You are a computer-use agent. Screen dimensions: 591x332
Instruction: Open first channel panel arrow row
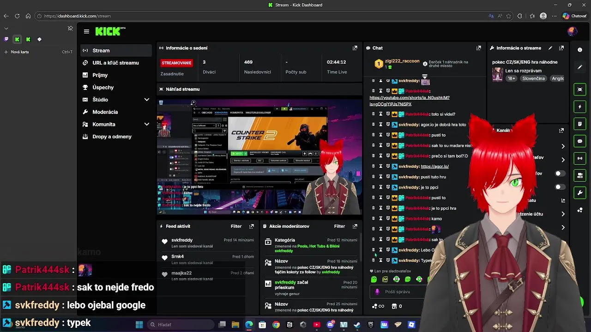coord(563,146)
